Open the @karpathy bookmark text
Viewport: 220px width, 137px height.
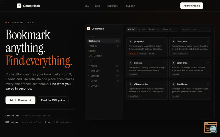click(x=145, y=47)
